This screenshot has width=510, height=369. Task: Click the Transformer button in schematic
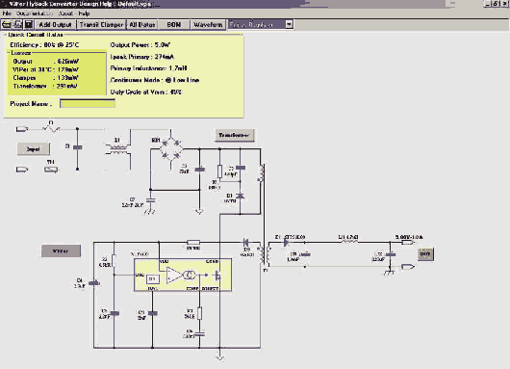click(x=234, y=135)
